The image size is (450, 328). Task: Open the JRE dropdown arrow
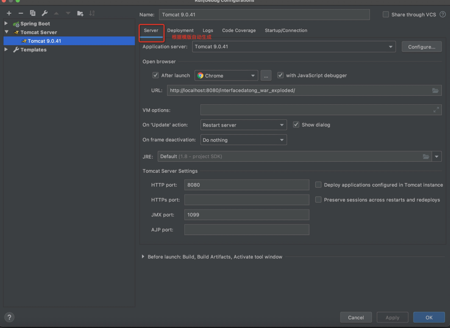coord(436,156)
